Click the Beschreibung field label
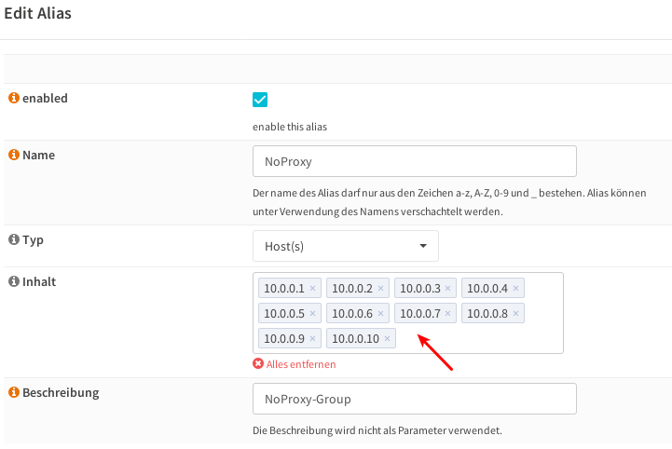 [x=61, y=393]
